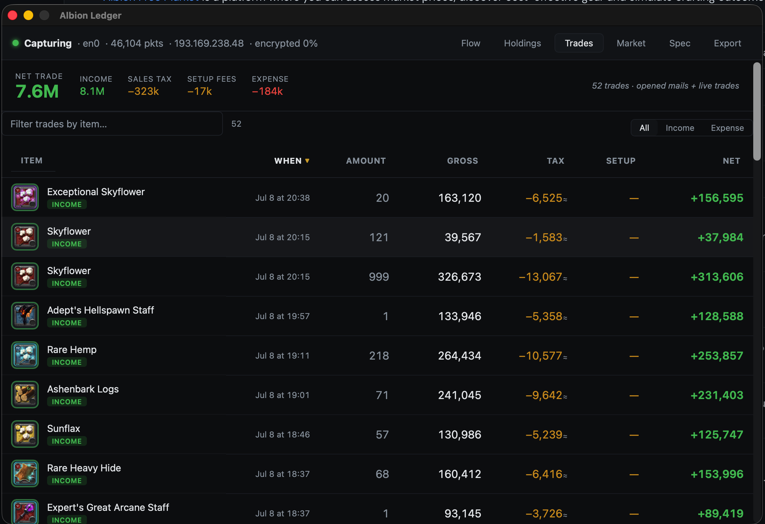Viewport: 765px width, 524px height.
Task: Click the Ashenbark Logs item icon
Action: [x=25, y=395]
